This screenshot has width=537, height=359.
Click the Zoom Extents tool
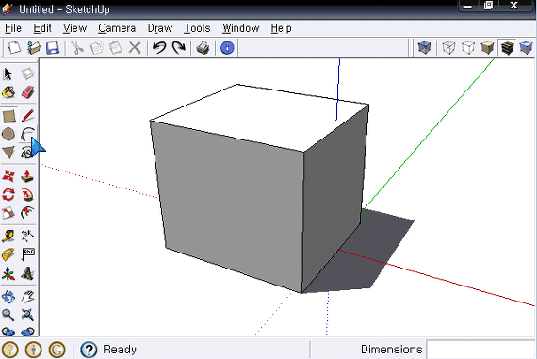coord(27,315)
